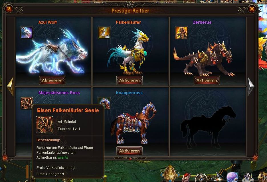The image size is (267, 182).
Task: Click the Zerberus soul icon
Action: point(181,33)
